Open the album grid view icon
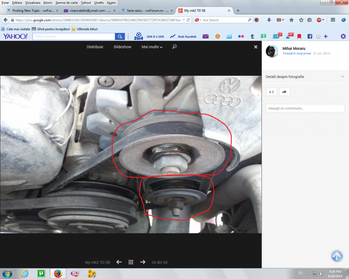 pos(131,262)
